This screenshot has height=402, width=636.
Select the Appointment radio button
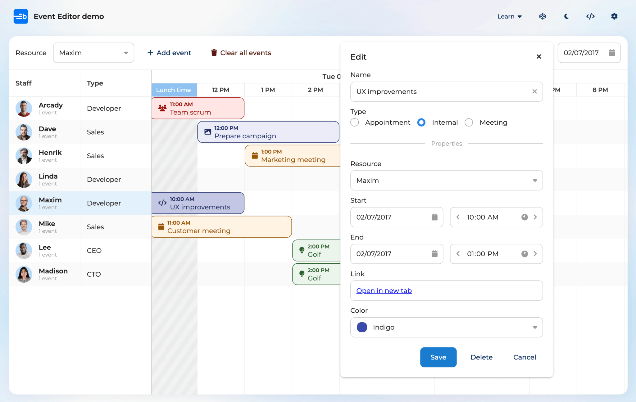[355, 123]
